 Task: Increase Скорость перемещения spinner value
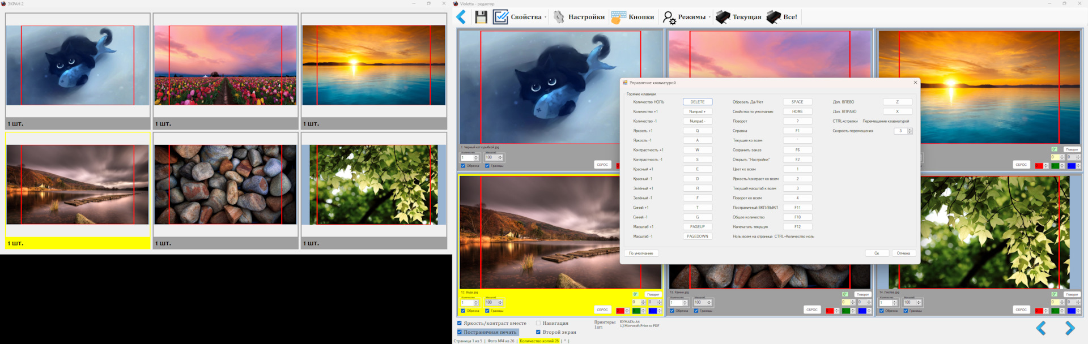coord(910,130)
